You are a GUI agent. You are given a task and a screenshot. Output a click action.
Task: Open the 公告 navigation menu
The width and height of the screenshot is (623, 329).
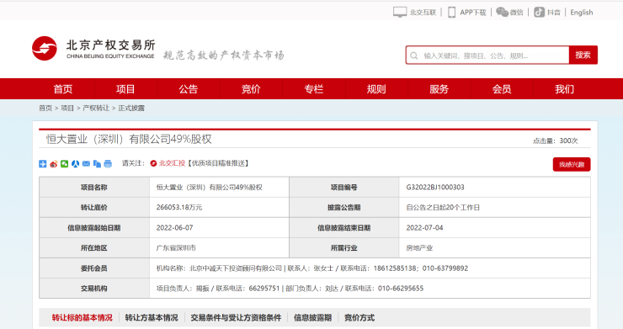[189, 89]
